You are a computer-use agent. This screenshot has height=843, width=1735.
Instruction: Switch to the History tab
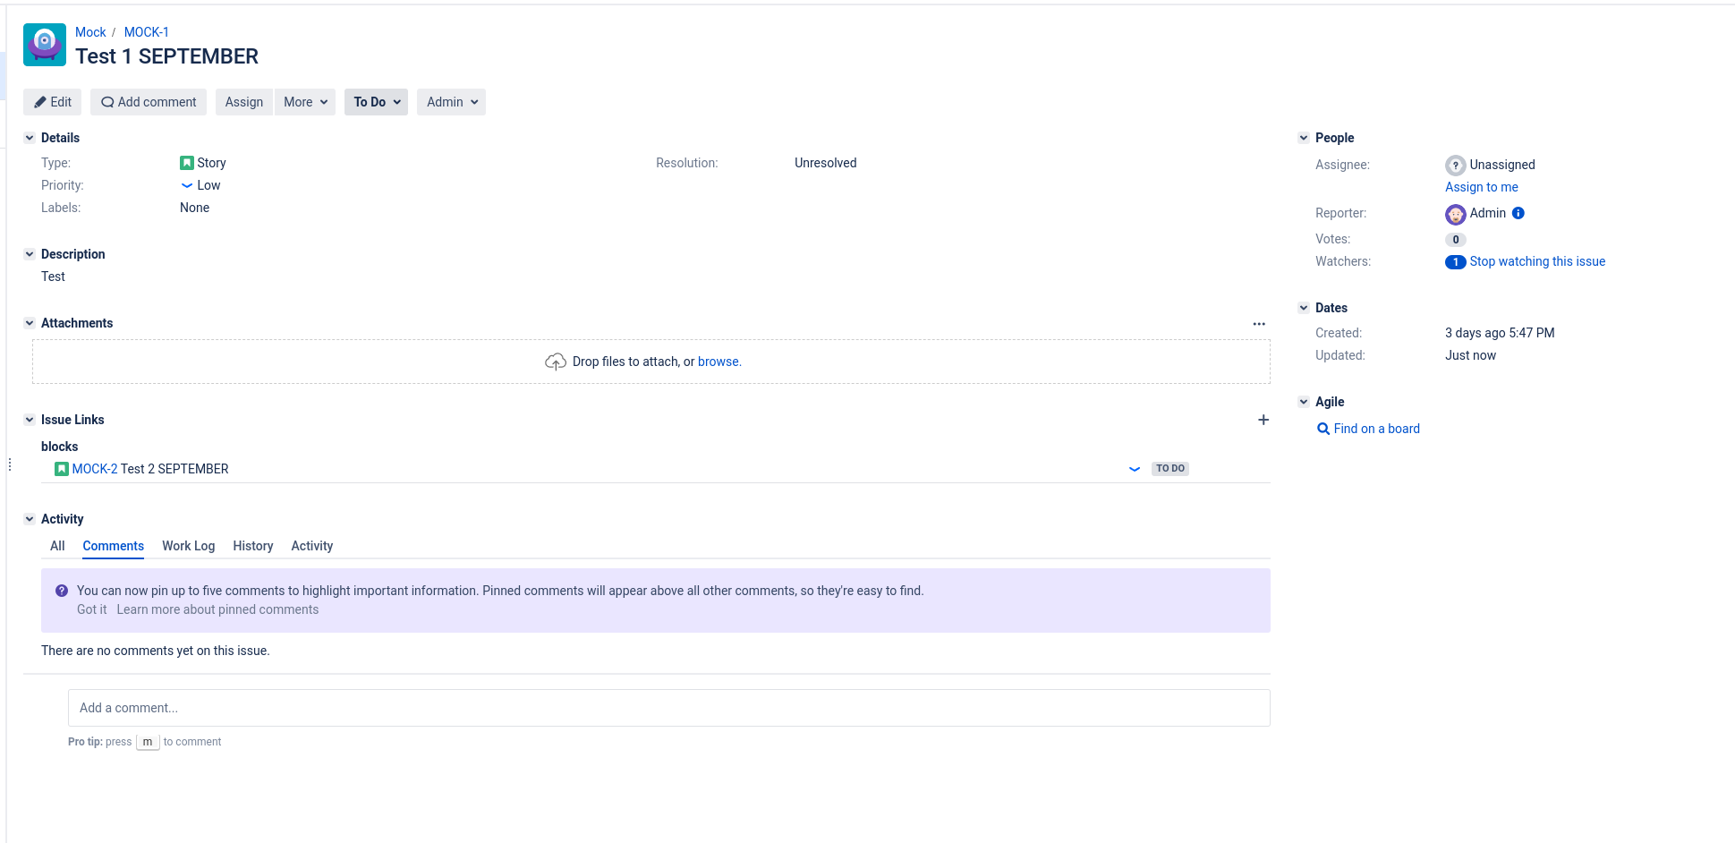coord(252,546)
